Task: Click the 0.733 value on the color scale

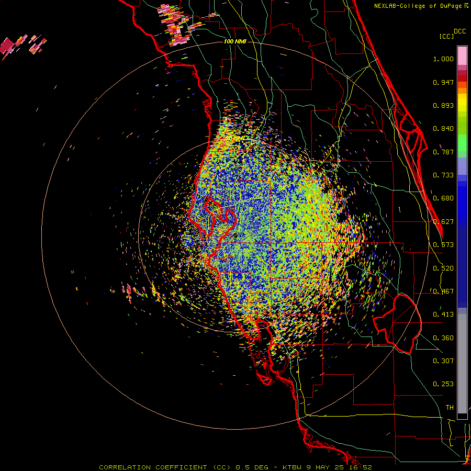Action: [x=443, y=175]
